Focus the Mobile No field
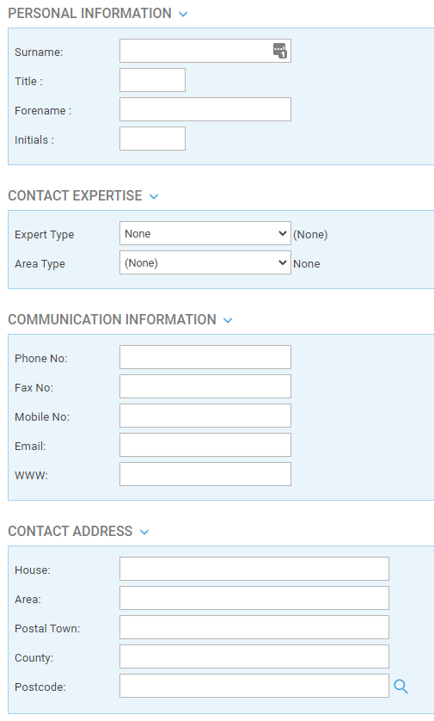The width and height of the screenshot is (434, 721). point(205,416)
